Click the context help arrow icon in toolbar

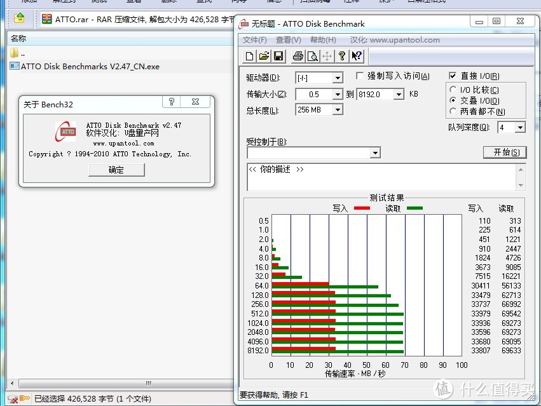pyautogui.click(x=357, y=56)
